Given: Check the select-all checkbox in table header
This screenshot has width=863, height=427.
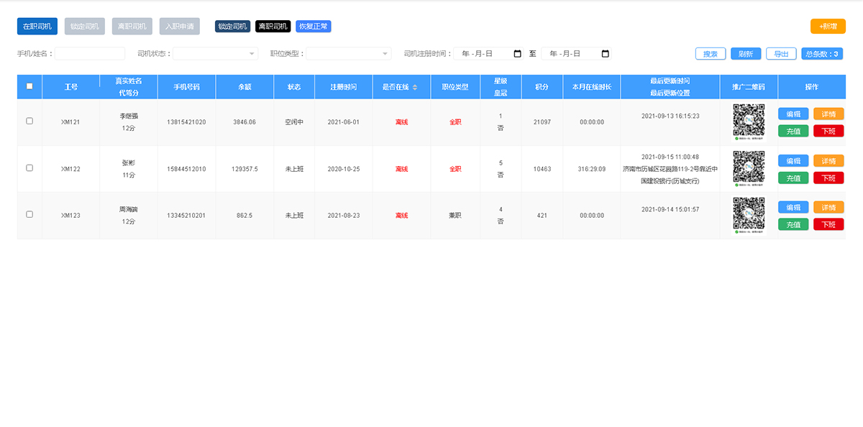Looking at the screenshot, I should 29,86.
